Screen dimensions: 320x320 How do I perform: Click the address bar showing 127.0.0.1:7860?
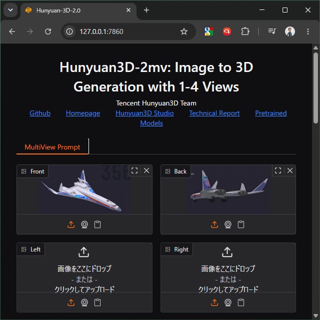(128, 31)
